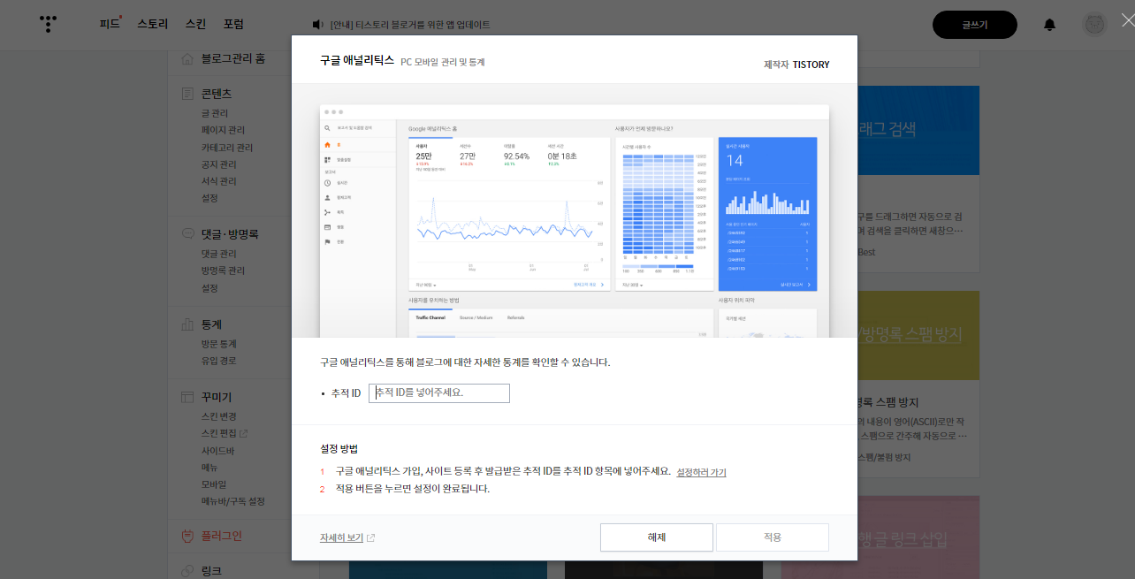Viewport: 1135px width, 579px height.
Task: Open 설정 under 댓글·방명록
Action: tap(209, 288)
